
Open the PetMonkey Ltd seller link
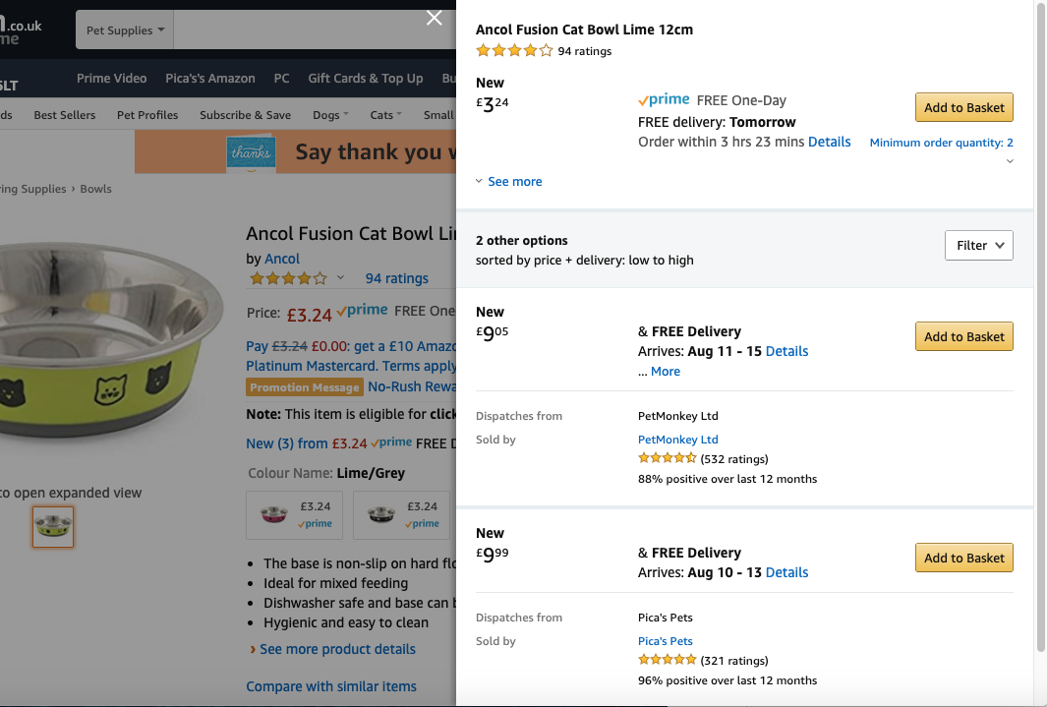pos(677,440)
